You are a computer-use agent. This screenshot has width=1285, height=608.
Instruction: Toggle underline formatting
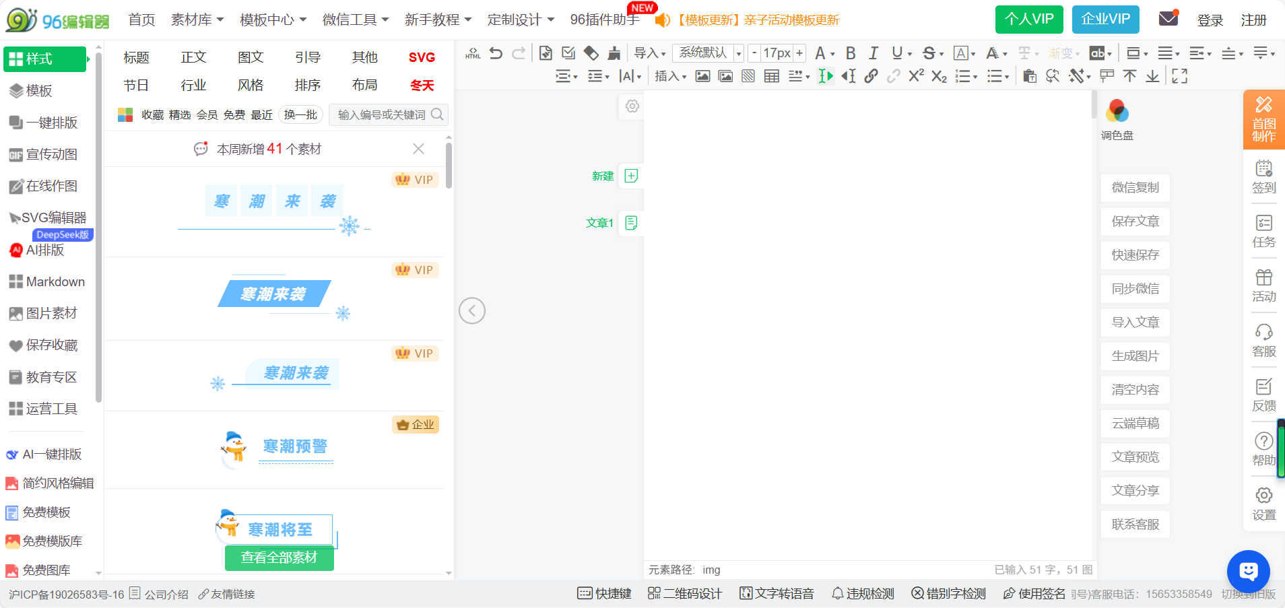click(x=898, y=53)
